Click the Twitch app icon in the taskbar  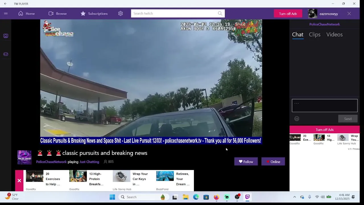click(x=247, y=197)
